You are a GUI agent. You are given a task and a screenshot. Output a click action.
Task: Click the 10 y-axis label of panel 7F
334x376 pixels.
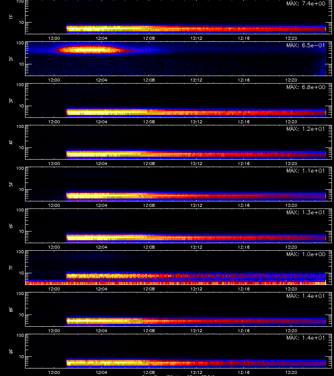22,273
